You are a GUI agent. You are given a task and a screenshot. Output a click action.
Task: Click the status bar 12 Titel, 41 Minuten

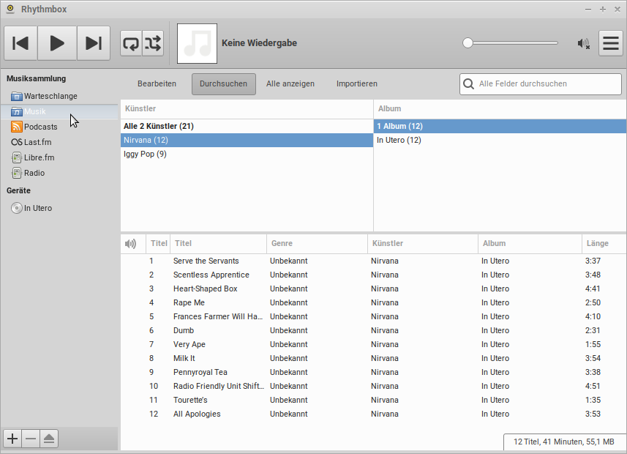(x=564, y=442)
